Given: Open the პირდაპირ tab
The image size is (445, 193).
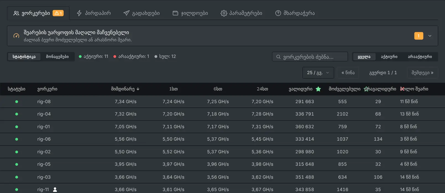Looking at the screenshot, I should (94, 13).
